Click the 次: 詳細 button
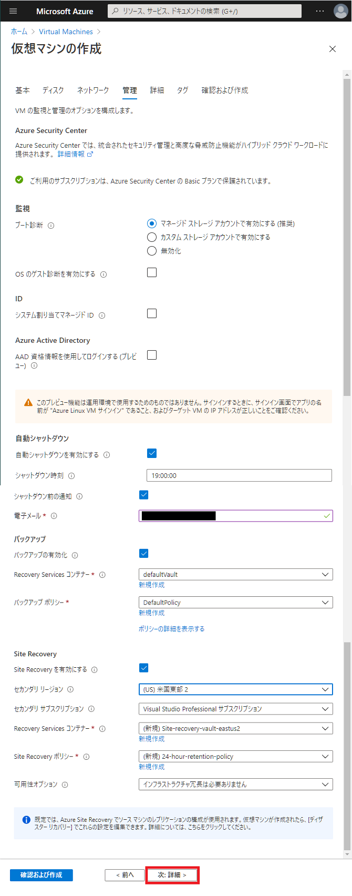 click(172, 875)
